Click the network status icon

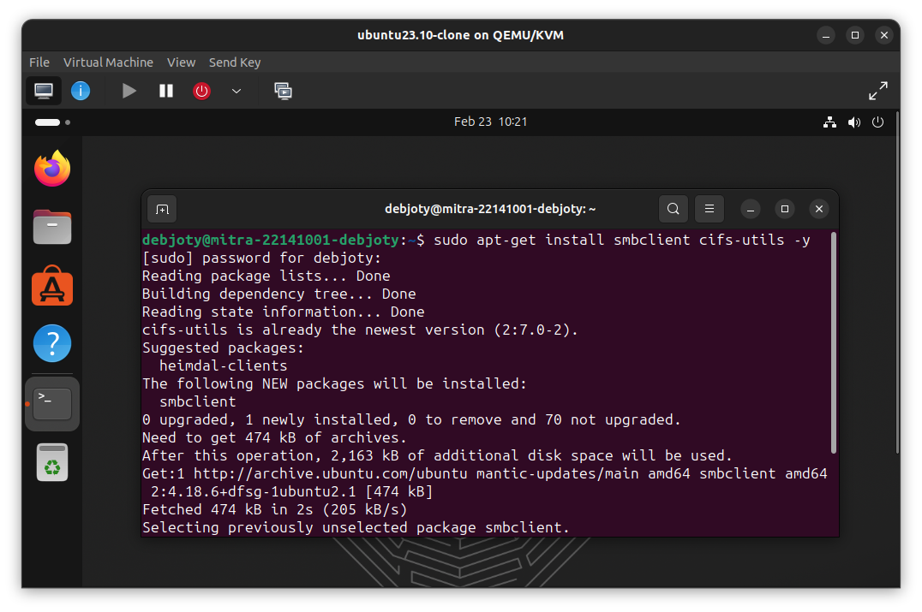[829, 122]
